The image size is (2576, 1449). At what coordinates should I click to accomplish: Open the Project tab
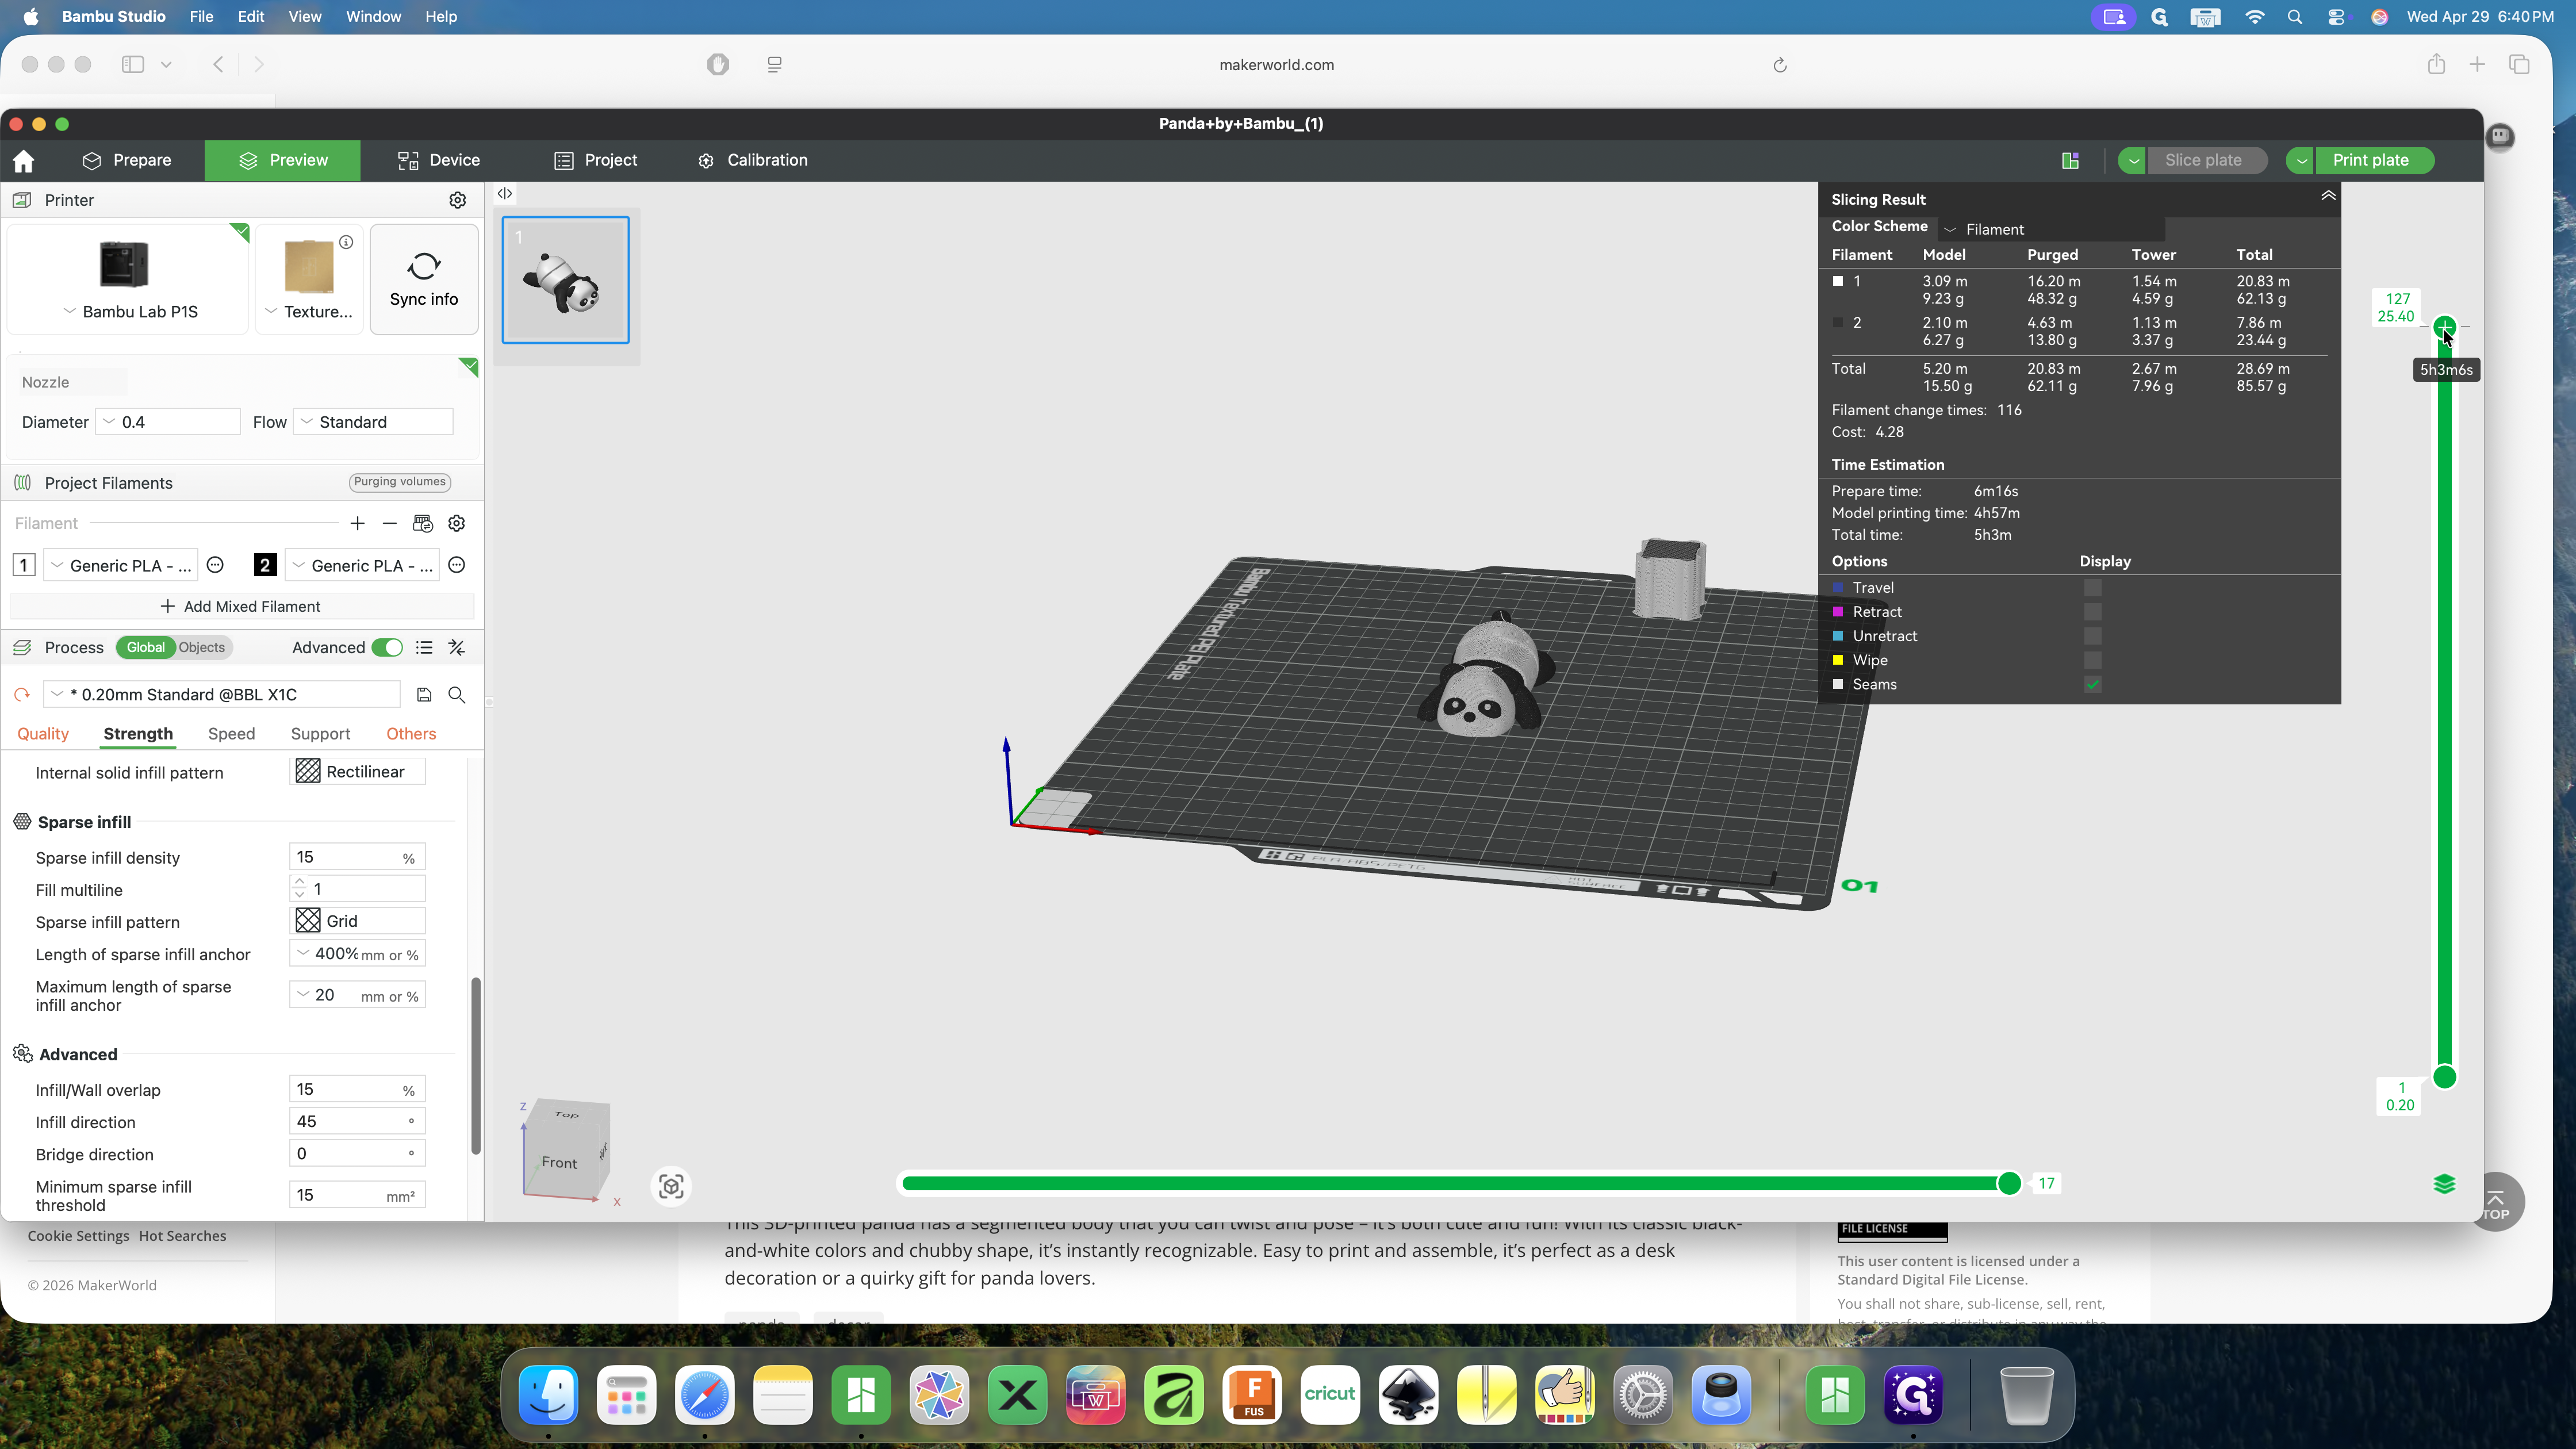coord(596,161)
